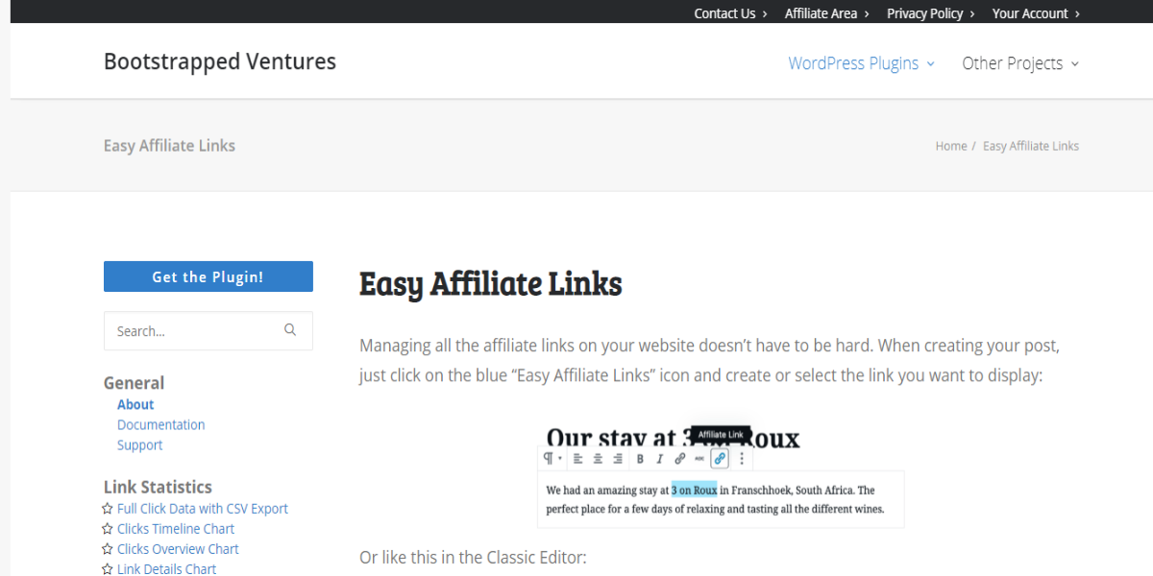Click the align right icon in demo toolbar
Screen dimensions: 1153x576
pyautogui.click(x=618, y=458)
